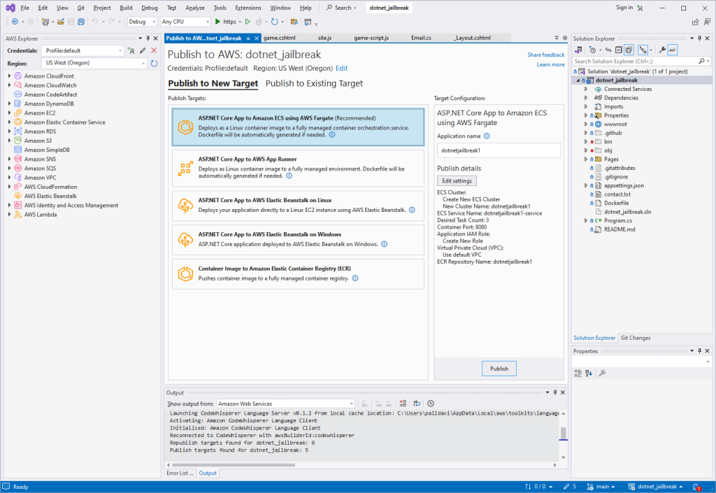716x493 pixels.
Task: Toggle Show All Files in Solution Explorer
Action: [x=628, y=50]
